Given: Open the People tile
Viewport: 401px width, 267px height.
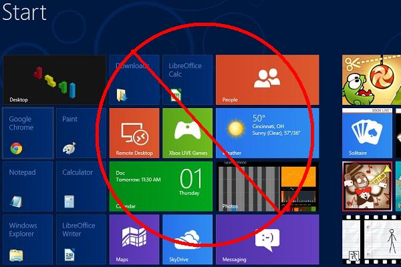Looking at the screenshot, I should 267,80.
